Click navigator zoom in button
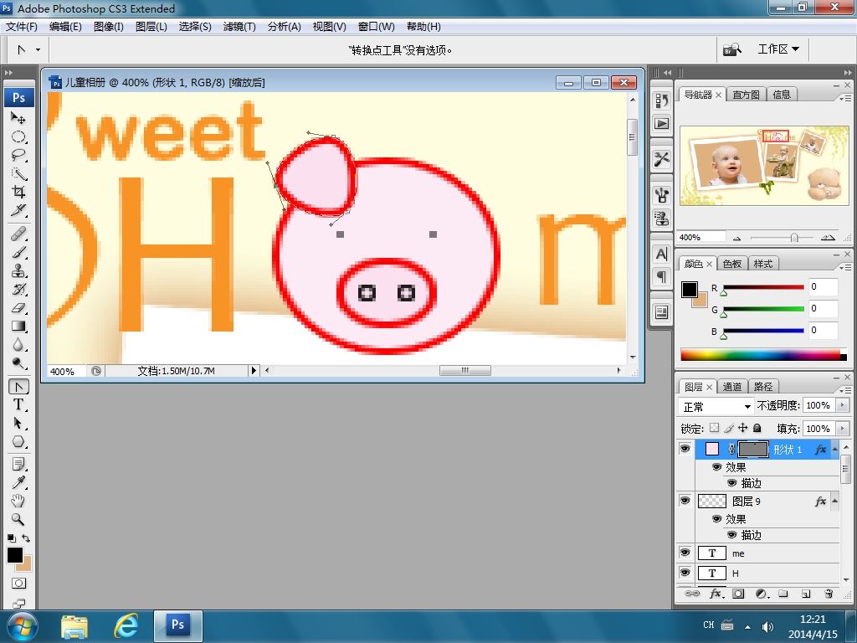857x643 pixels. click(828, 238)
